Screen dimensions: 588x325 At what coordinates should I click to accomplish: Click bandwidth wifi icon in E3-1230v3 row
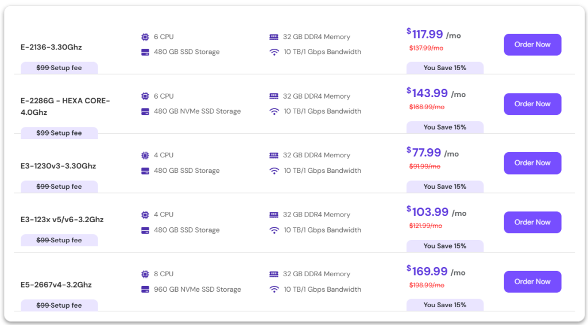click(274, 171)
